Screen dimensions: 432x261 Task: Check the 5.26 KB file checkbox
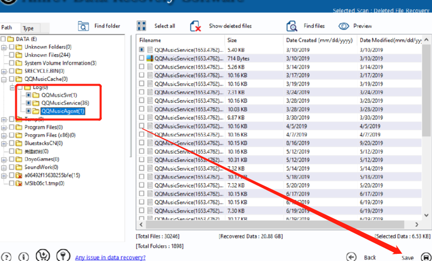pos(142,66)
